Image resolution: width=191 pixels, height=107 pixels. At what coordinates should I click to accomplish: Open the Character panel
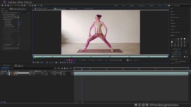tap(173, 23)
